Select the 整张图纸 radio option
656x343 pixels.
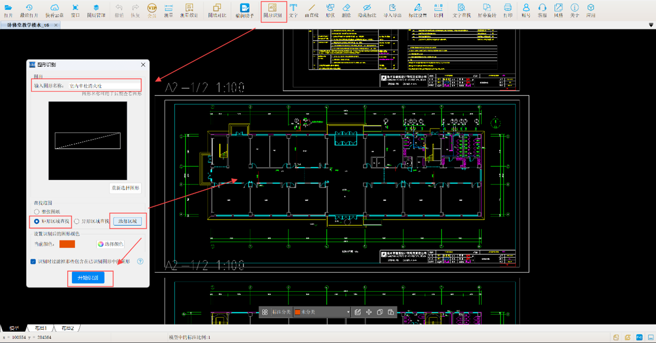tap(37, 212)
